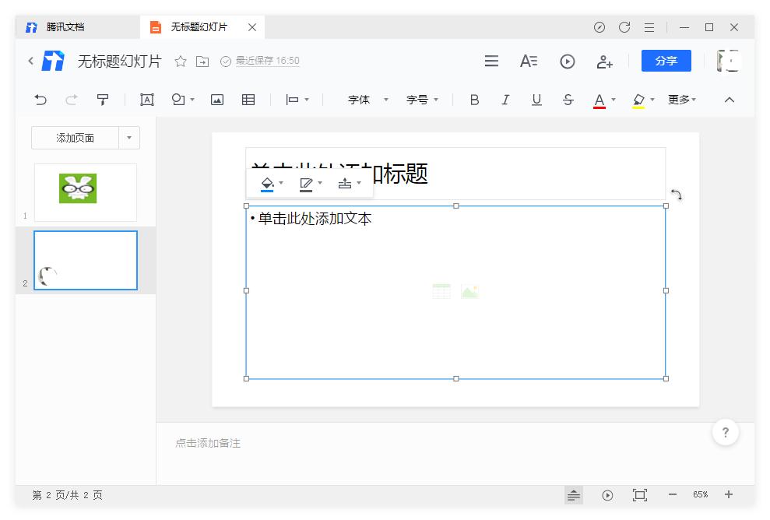770x520 pixels.
Task: Open the alignment tool
Action: coord(293,100)
